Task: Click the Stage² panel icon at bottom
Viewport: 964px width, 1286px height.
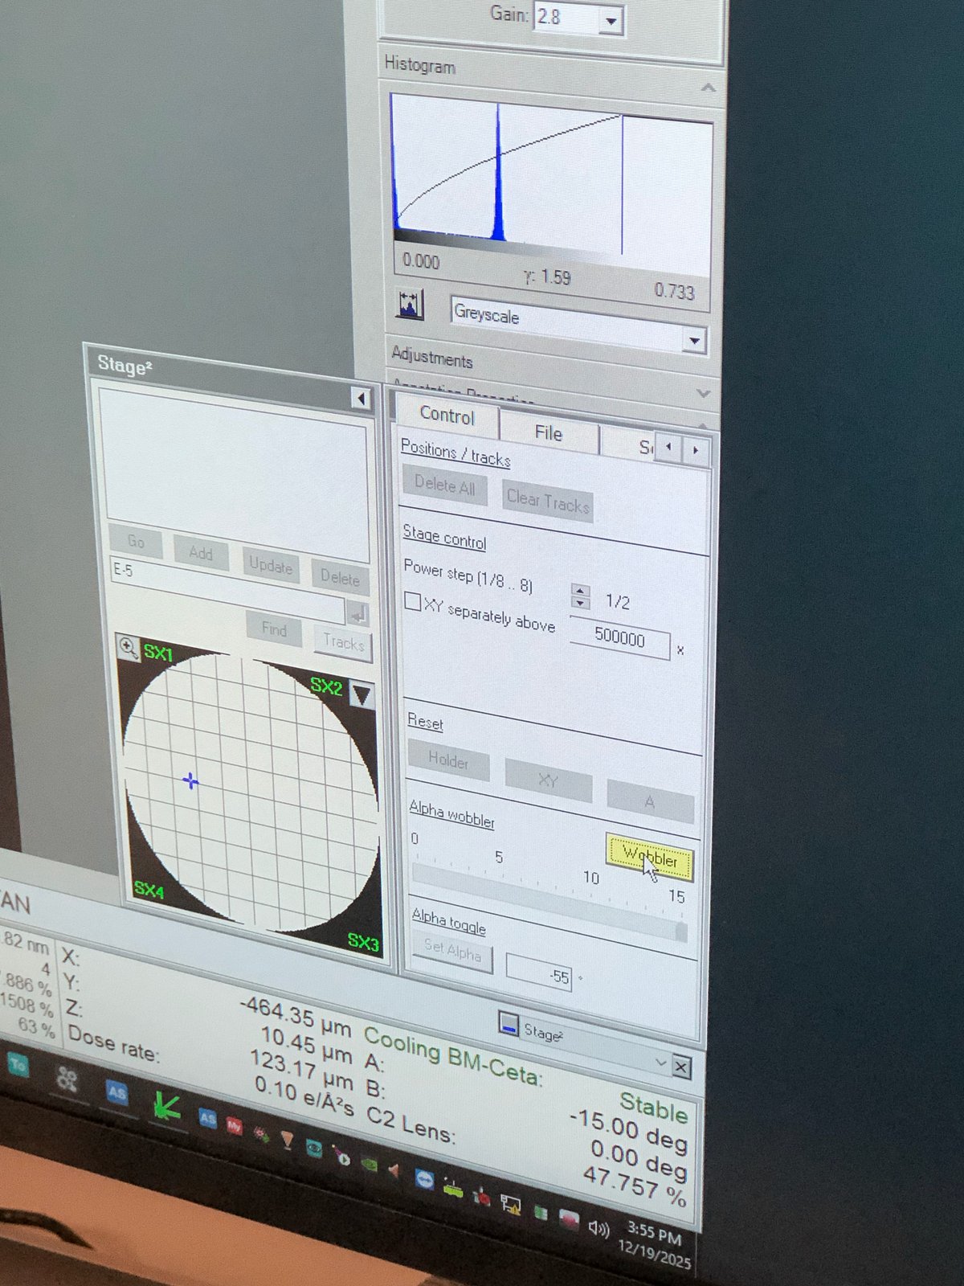Action: click(509, 1023)
